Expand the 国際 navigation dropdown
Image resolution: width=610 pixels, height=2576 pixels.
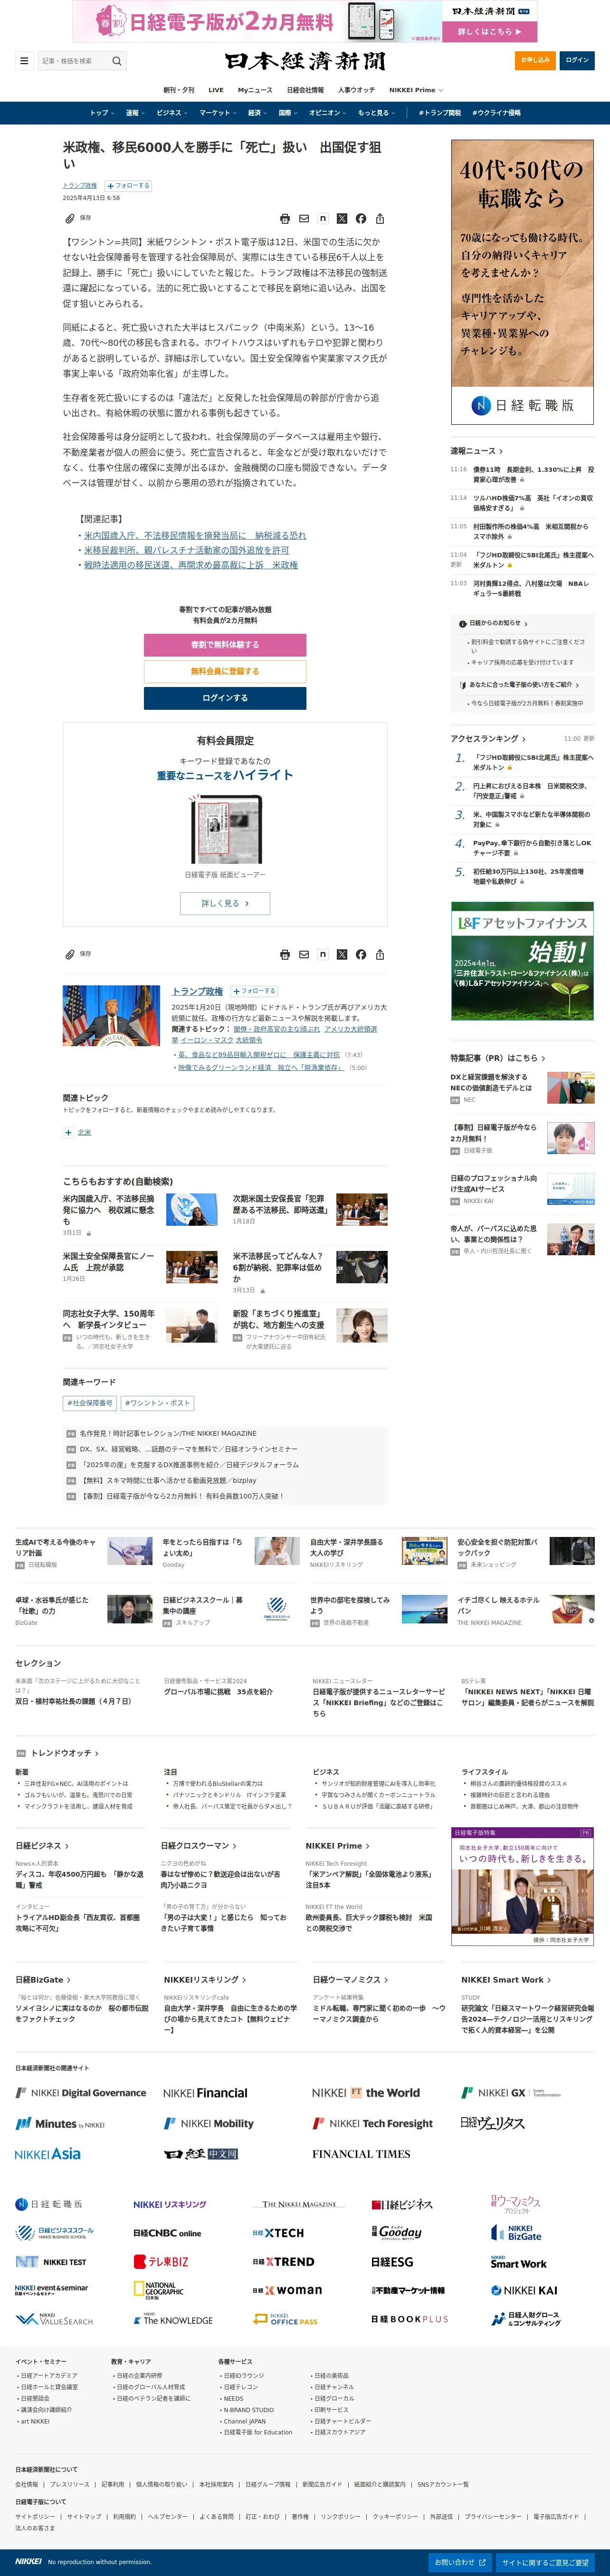[288, 113]
